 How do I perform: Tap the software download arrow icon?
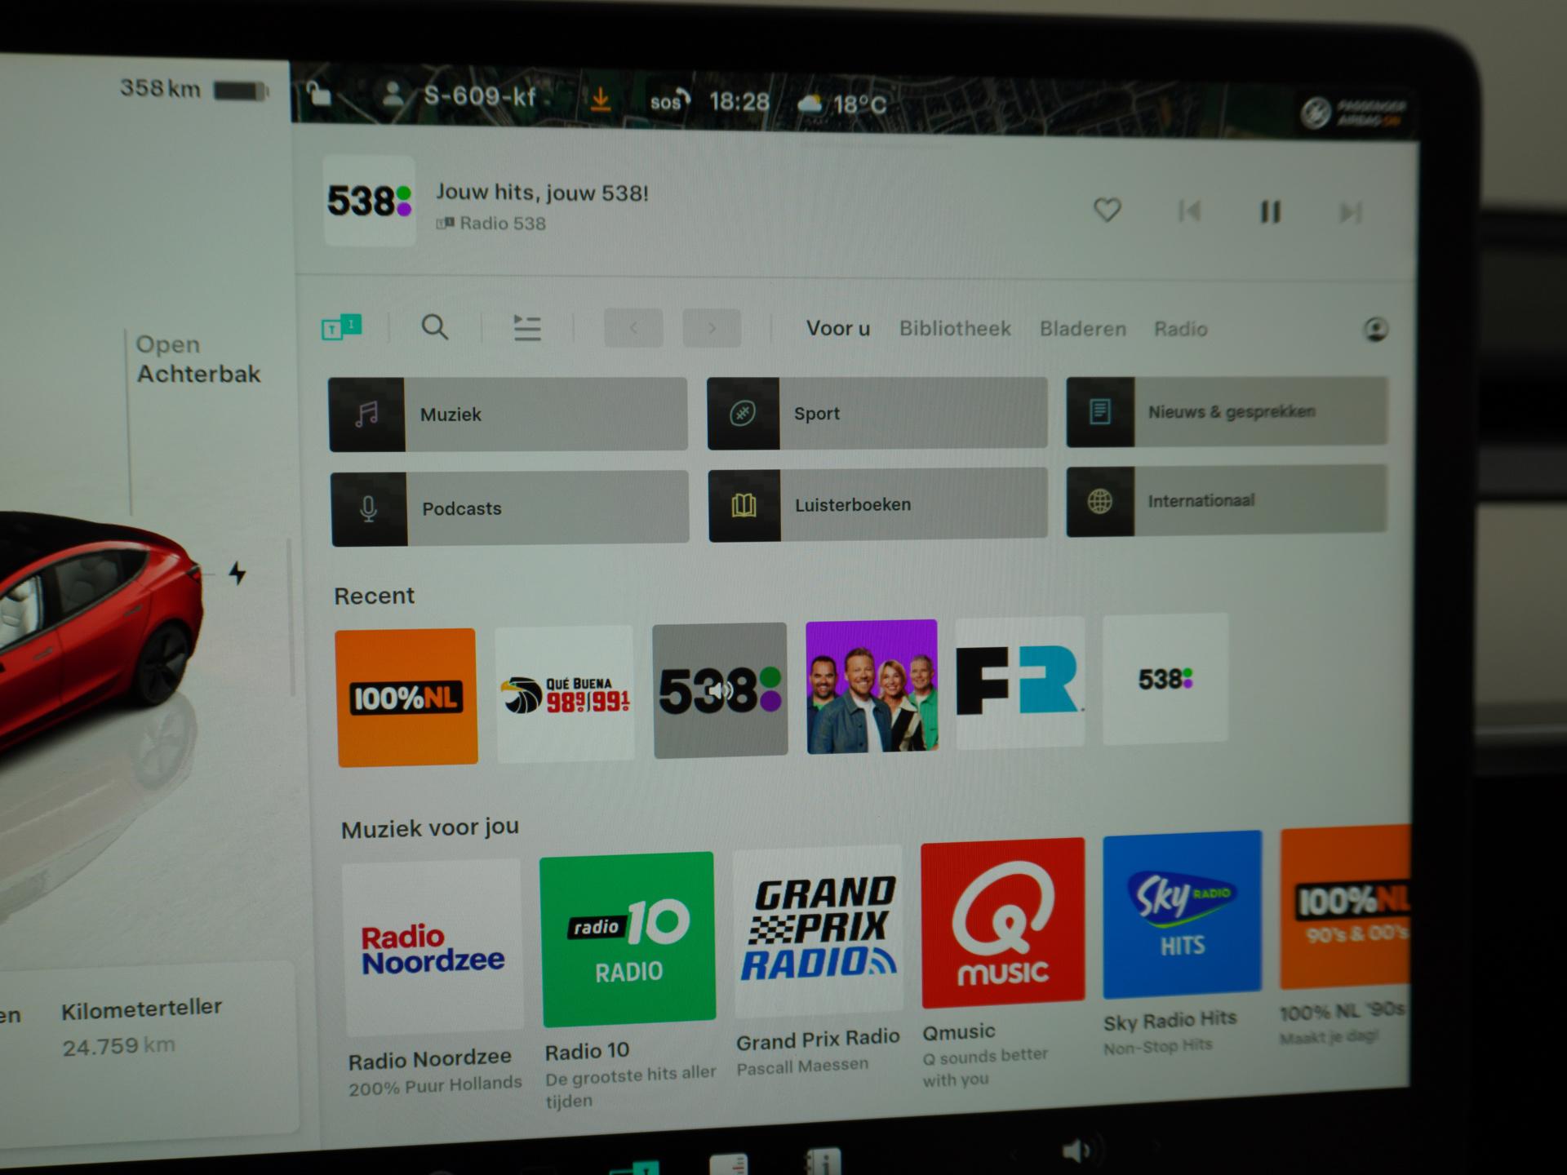pyautogui.click(x=600, y=99)
